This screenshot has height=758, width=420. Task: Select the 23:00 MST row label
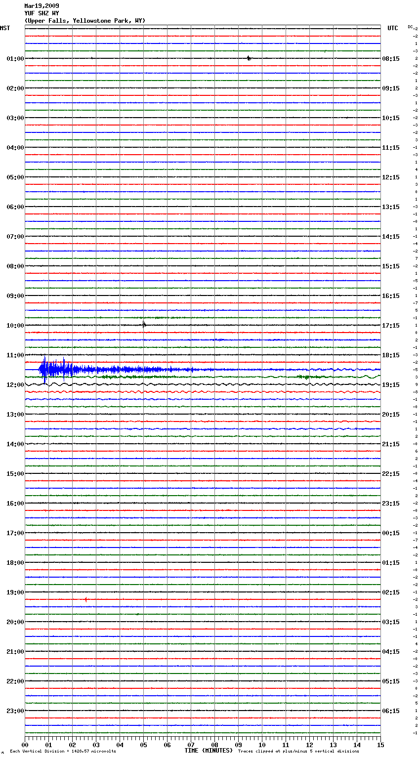tap(15, 711)
